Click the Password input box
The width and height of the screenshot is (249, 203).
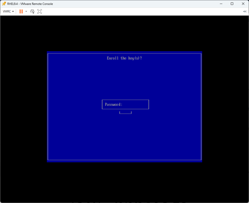[x=125, y=105]
